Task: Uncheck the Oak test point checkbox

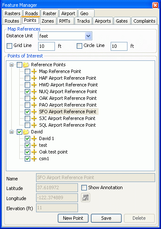Action: [x=27, y=152]
